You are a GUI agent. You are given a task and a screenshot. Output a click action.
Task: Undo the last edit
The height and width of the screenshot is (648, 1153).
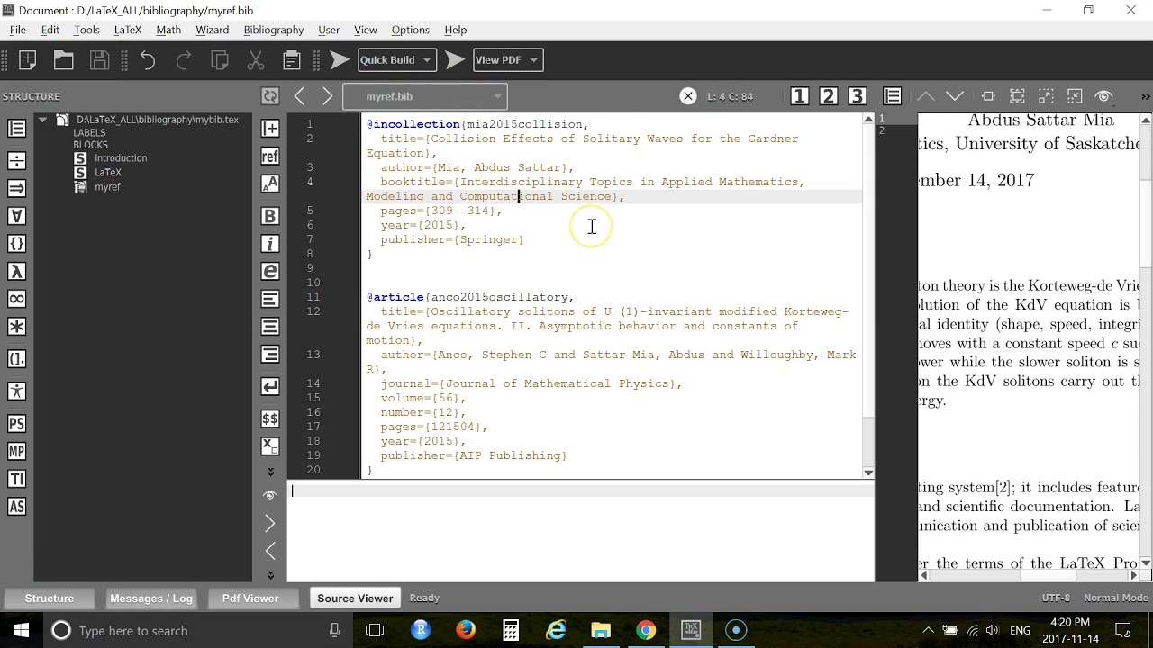pos(148,60)
